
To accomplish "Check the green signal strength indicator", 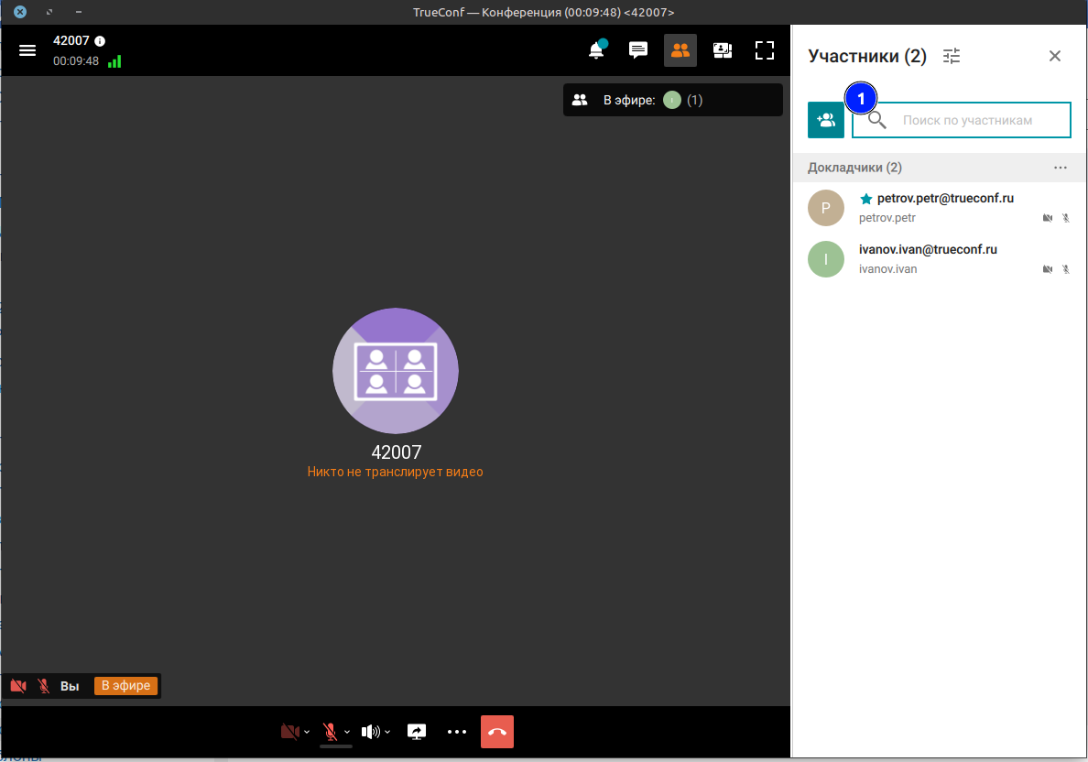I will click(x=114, y=61).
